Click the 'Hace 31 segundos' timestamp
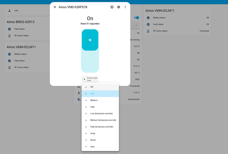Image resolution: width=228 pixels, height=154 pixels. click(x=90, y=24)
